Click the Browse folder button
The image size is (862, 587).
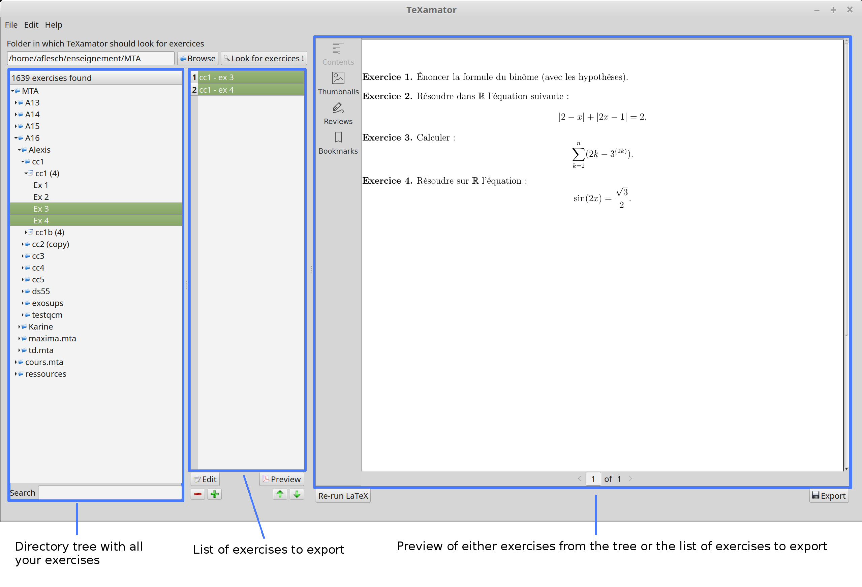point(198,58)
